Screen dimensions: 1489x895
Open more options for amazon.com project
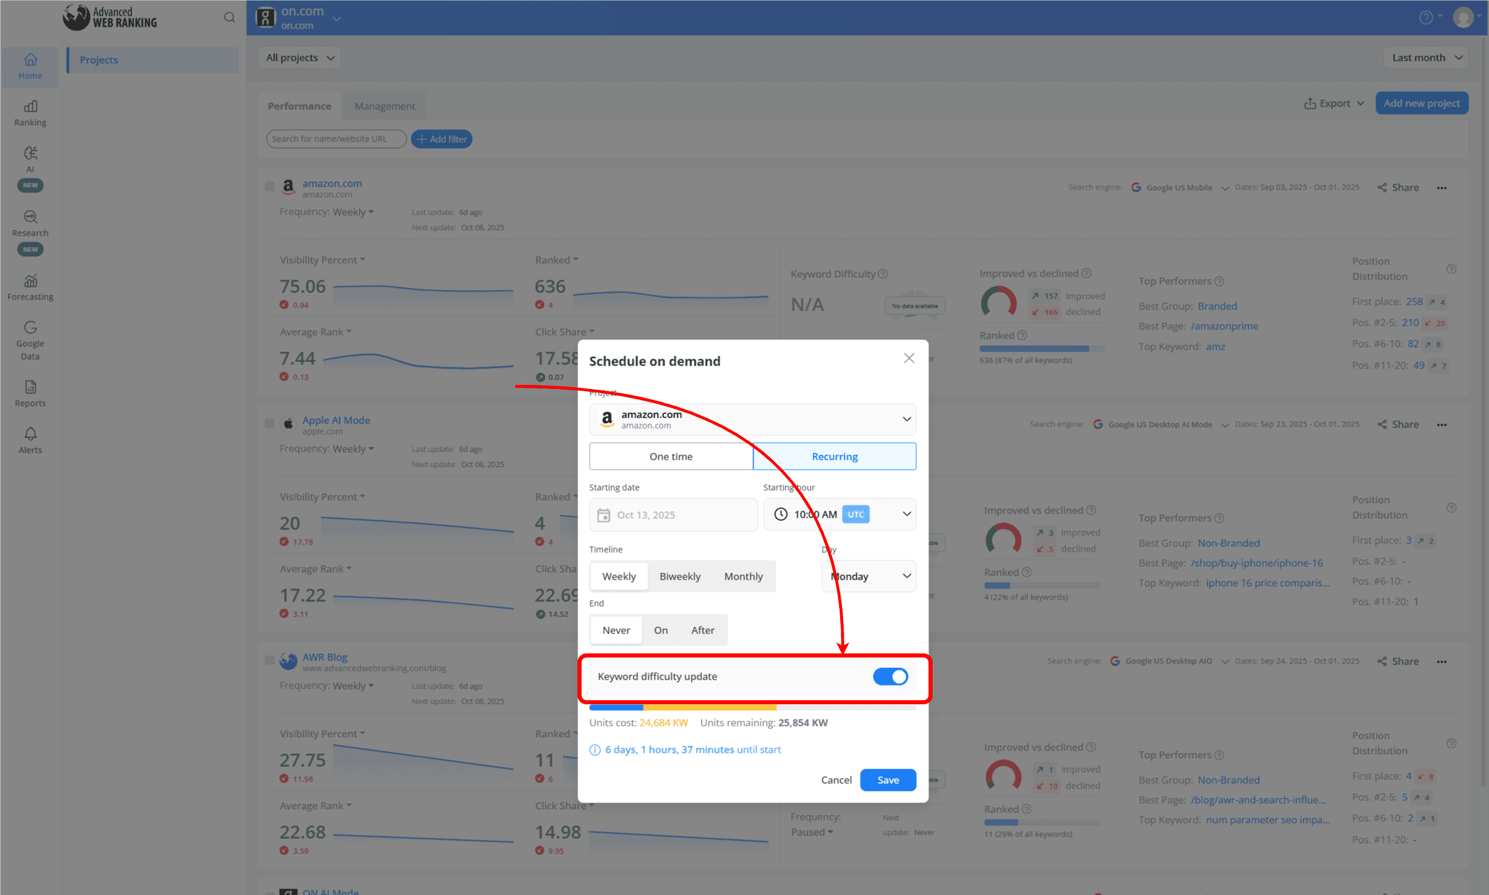(x=1442, y=188)
